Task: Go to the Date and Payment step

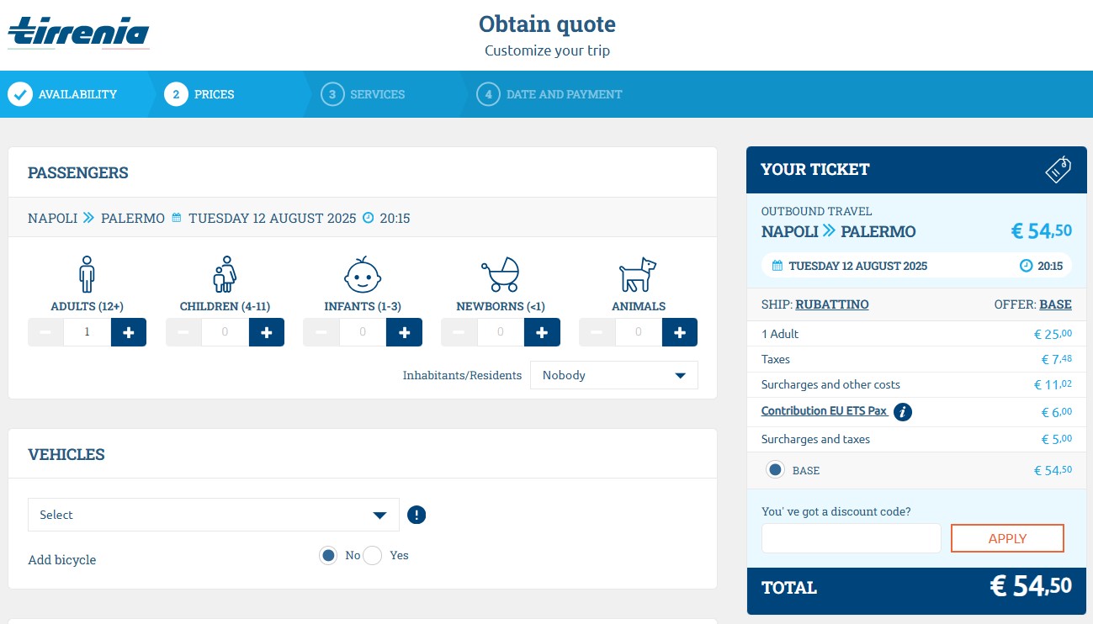Action: click(549, 94)
